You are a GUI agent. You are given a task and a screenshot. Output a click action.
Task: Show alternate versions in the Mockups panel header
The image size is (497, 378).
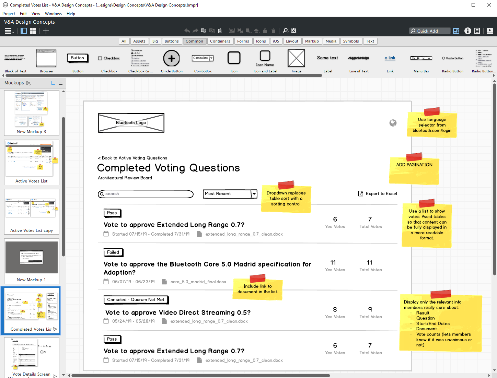click(x=28, y=83)
